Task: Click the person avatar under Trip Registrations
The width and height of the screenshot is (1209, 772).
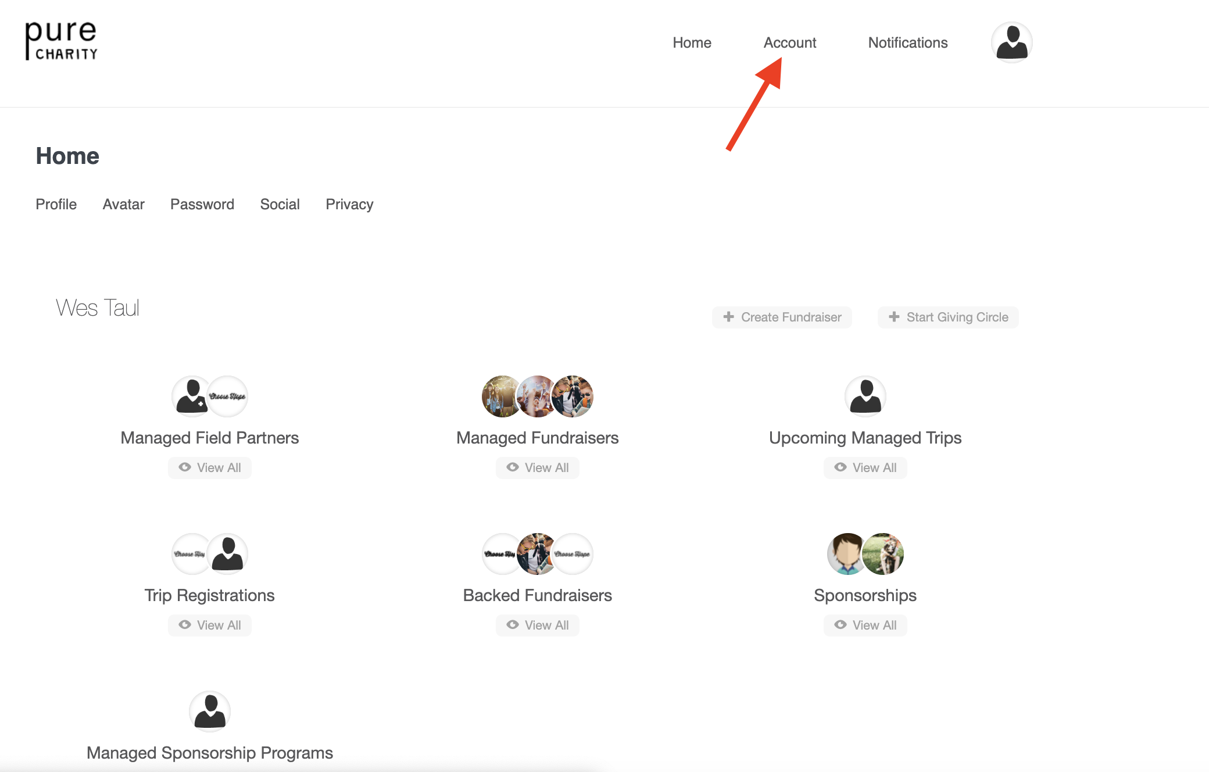Action: pyautogui.click(x=228, y=554)
